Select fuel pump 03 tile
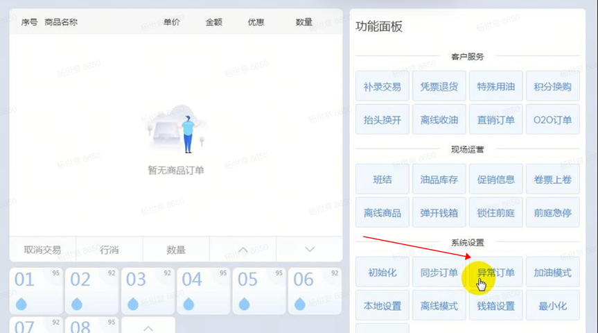598x333 pixels. 148,291
